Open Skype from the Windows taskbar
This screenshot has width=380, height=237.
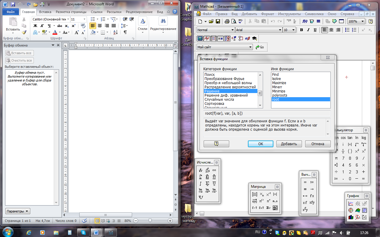coord(83,233)
